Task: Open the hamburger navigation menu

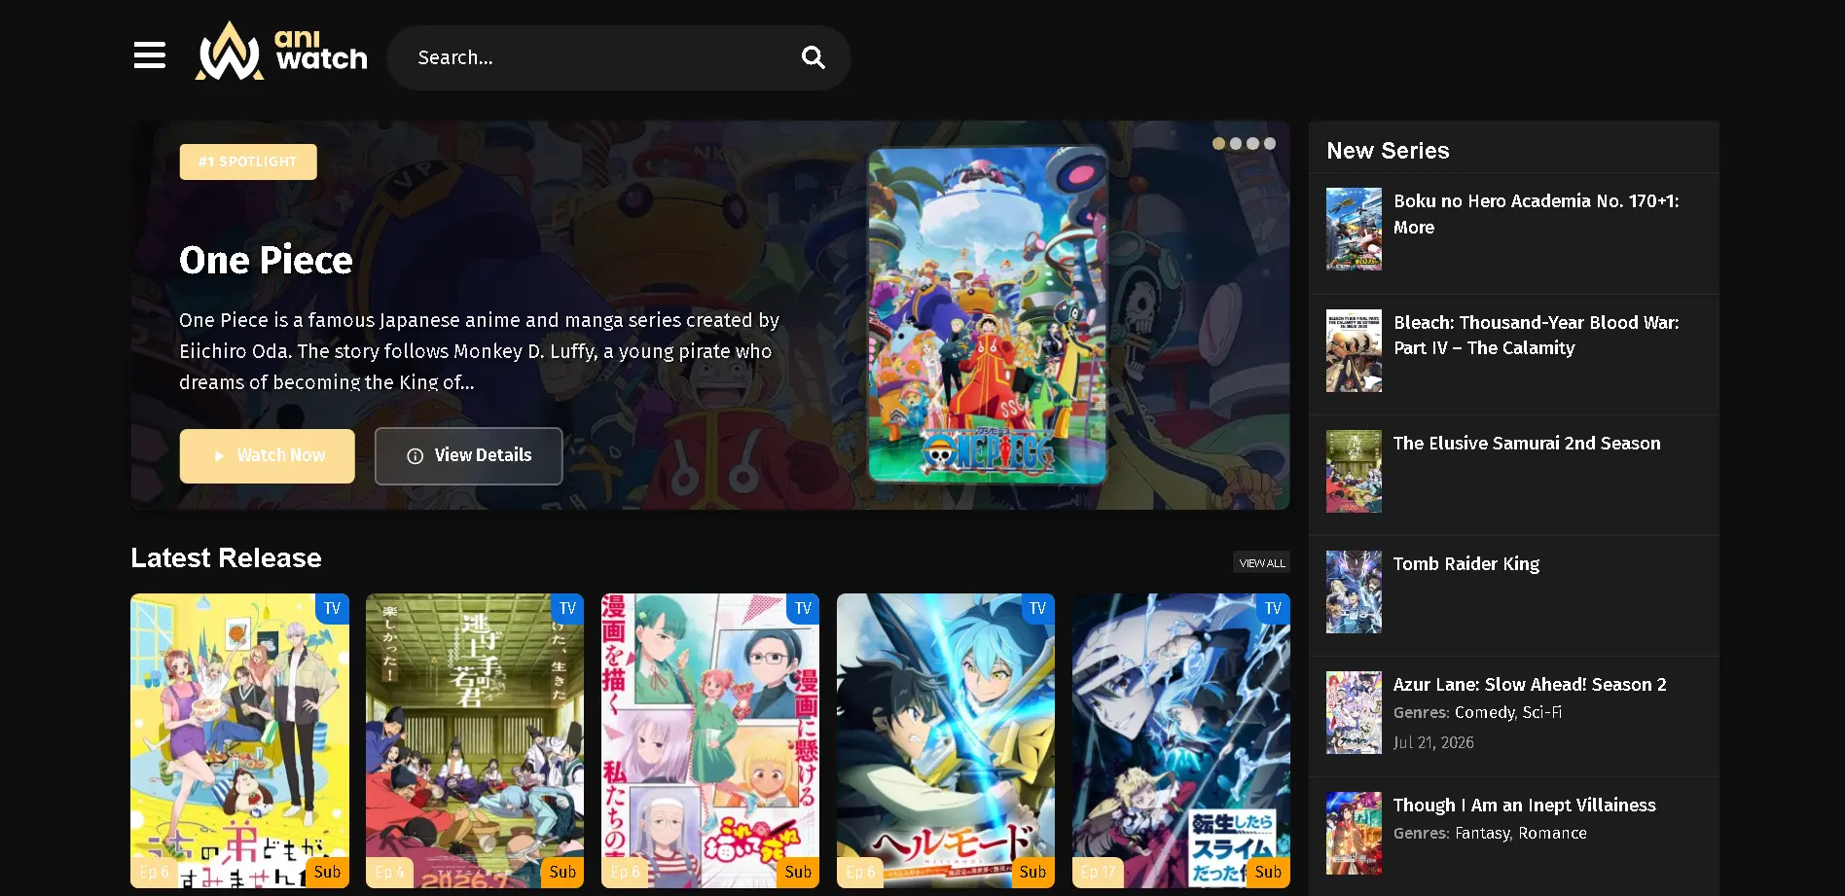Action: point(150,55)
